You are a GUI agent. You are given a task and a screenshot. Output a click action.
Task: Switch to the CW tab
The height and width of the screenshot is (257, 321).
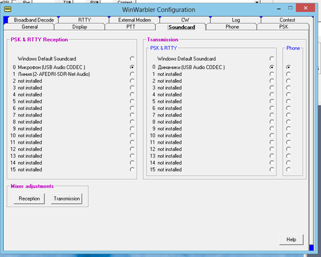point(185,20)
